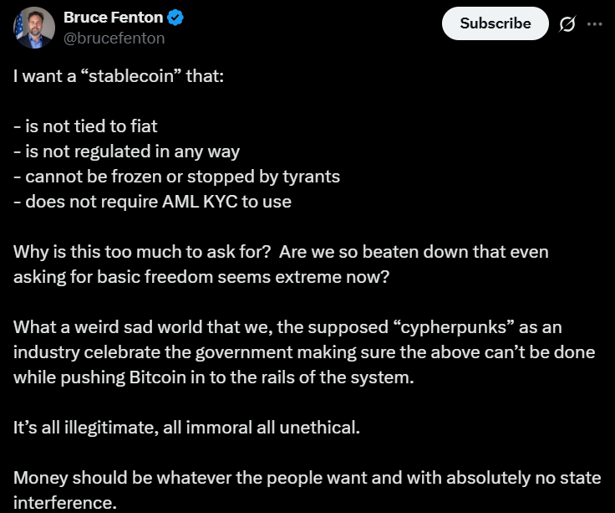
Task: Click "asking for basic freedom seems extreme now?"
Action: click(201, 277)
